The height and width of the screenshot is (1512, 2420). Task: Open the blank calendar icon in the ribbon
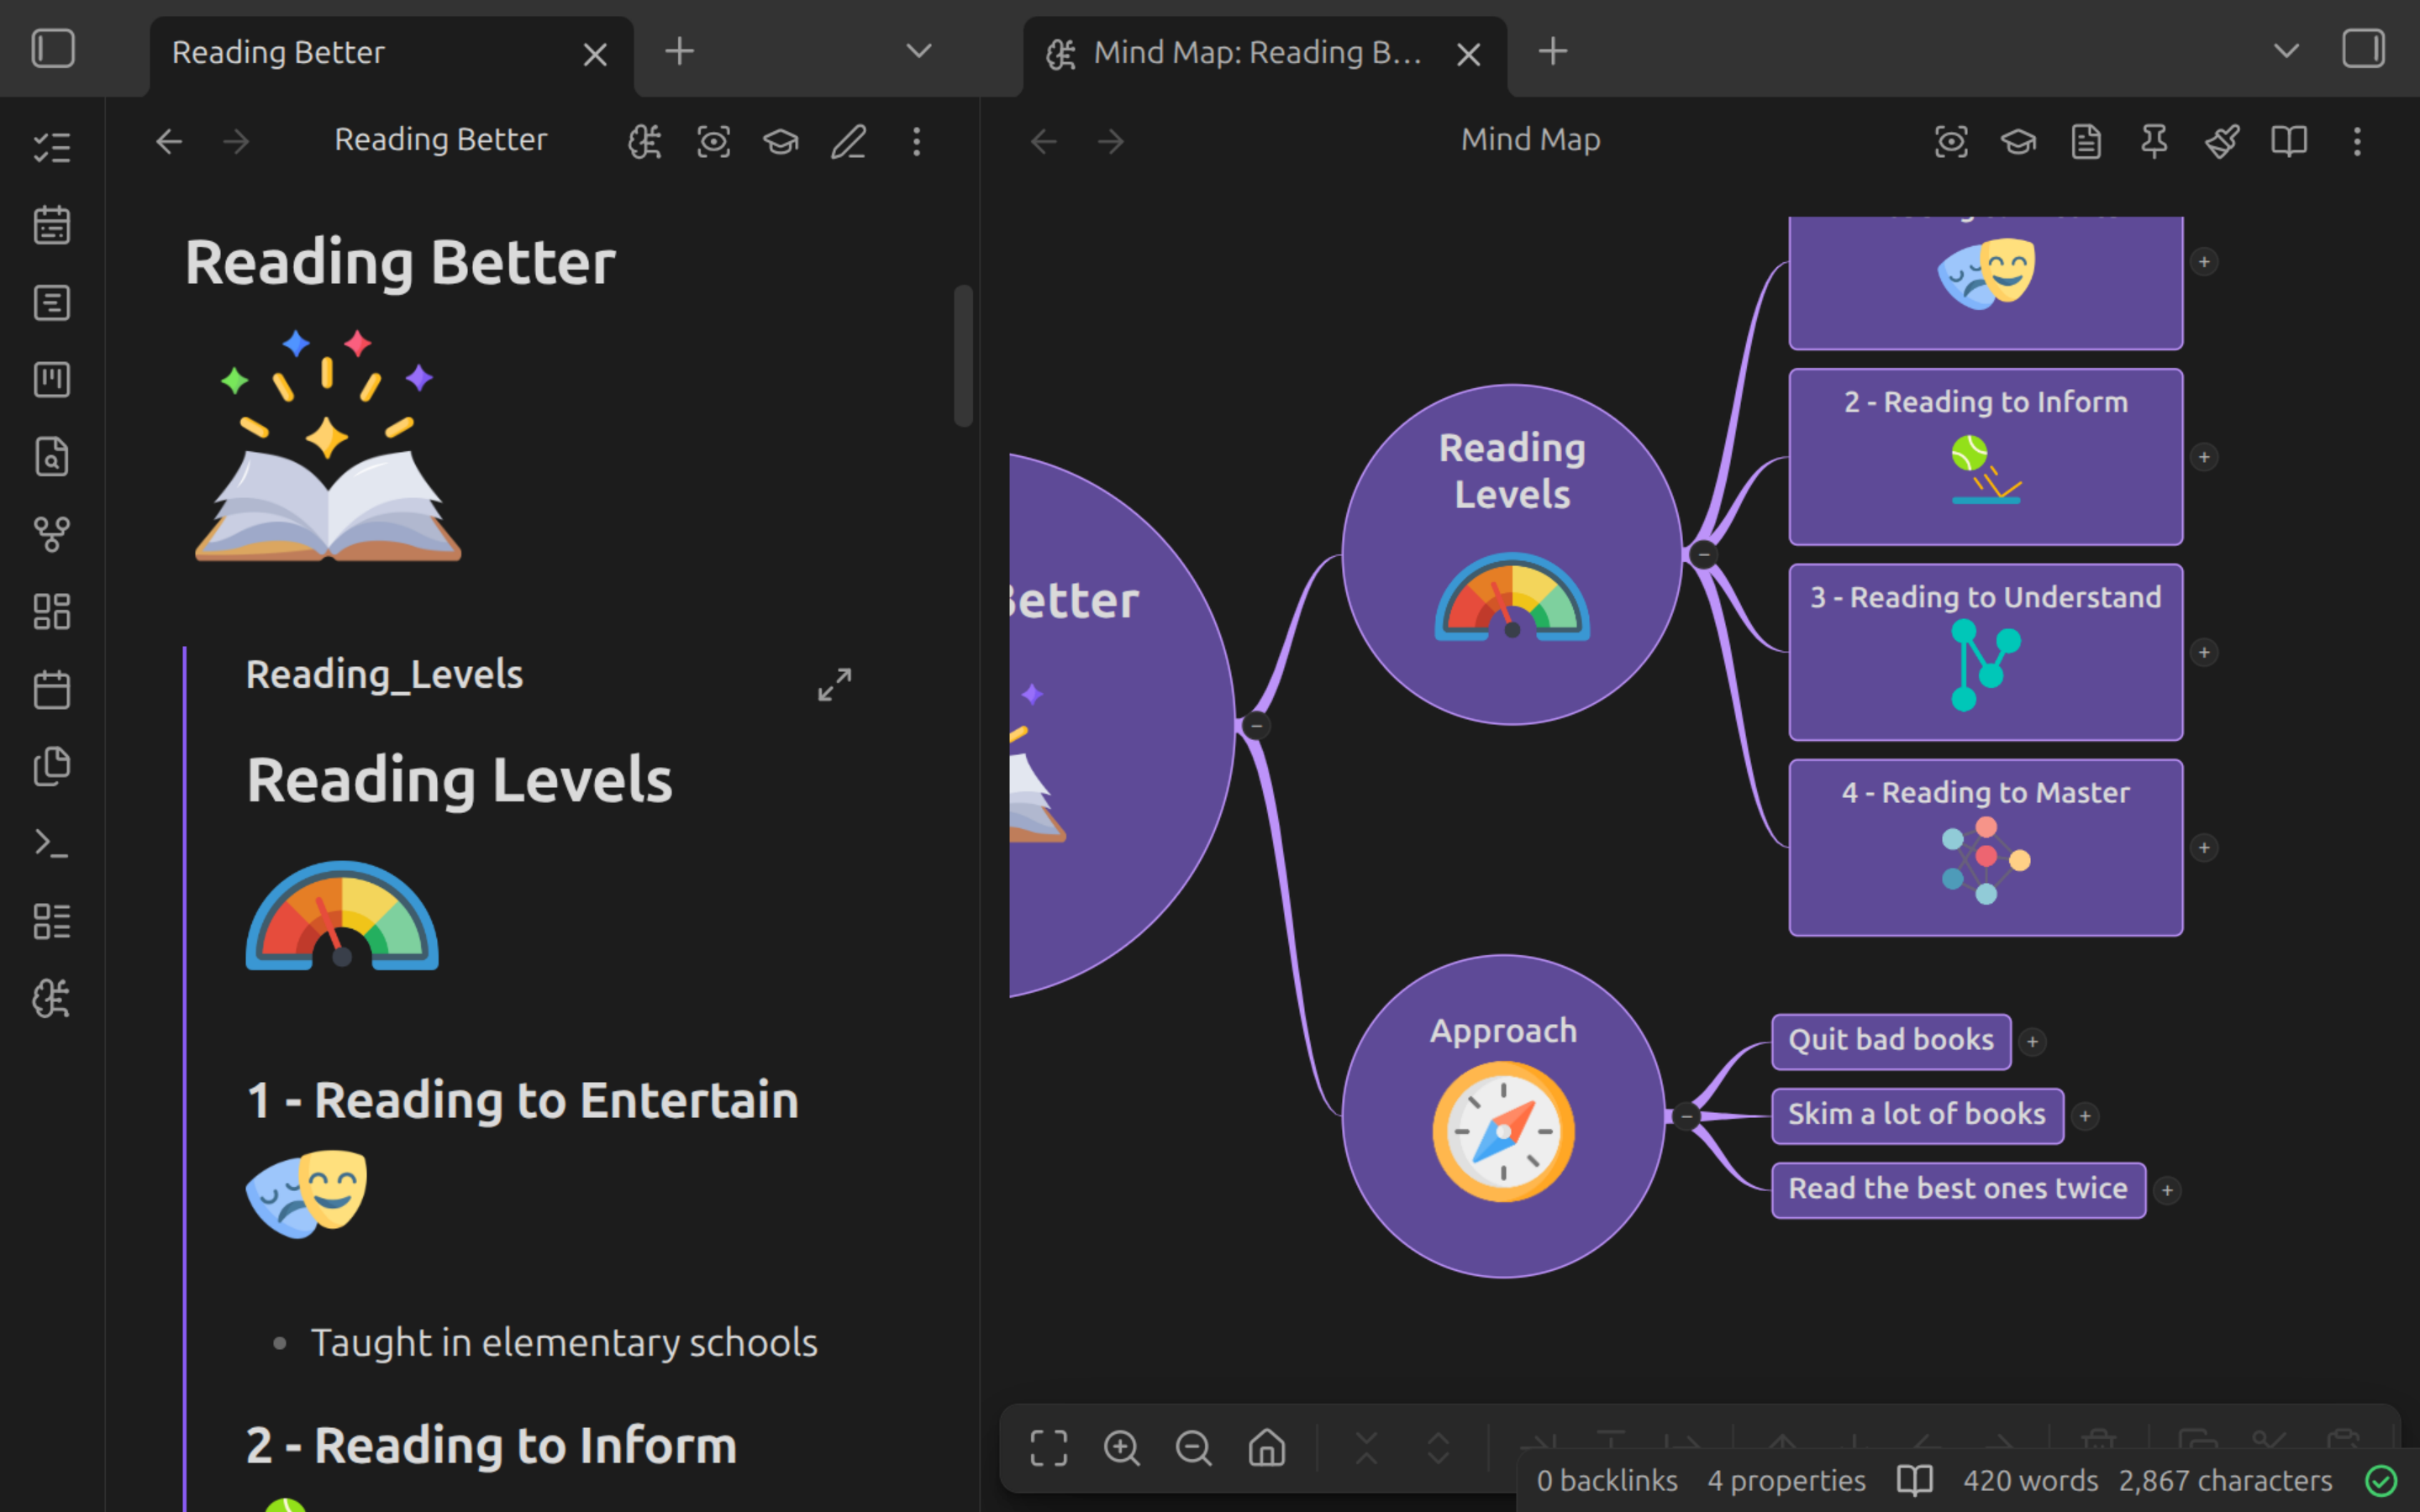[x=52, y=689]
